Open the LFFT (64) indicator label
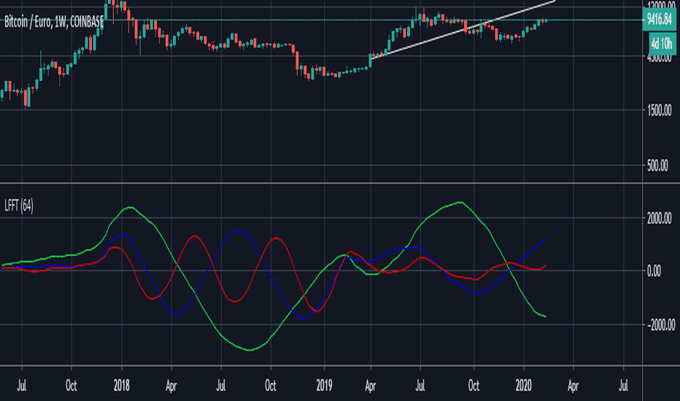 (19, 206)
